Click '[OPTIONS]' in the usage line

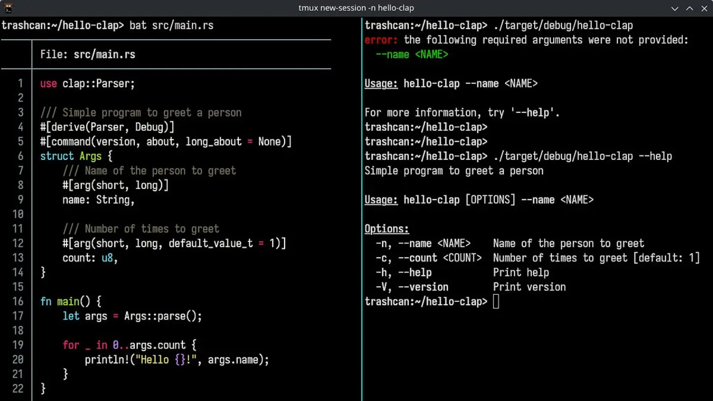[490, 200]
